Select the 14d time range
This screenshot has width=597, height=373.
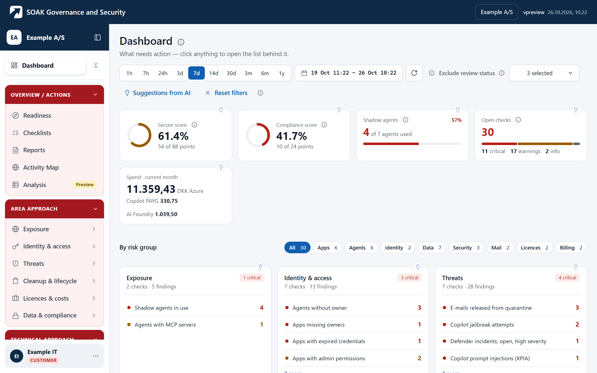pyautogui.click(x=214, y=73)
